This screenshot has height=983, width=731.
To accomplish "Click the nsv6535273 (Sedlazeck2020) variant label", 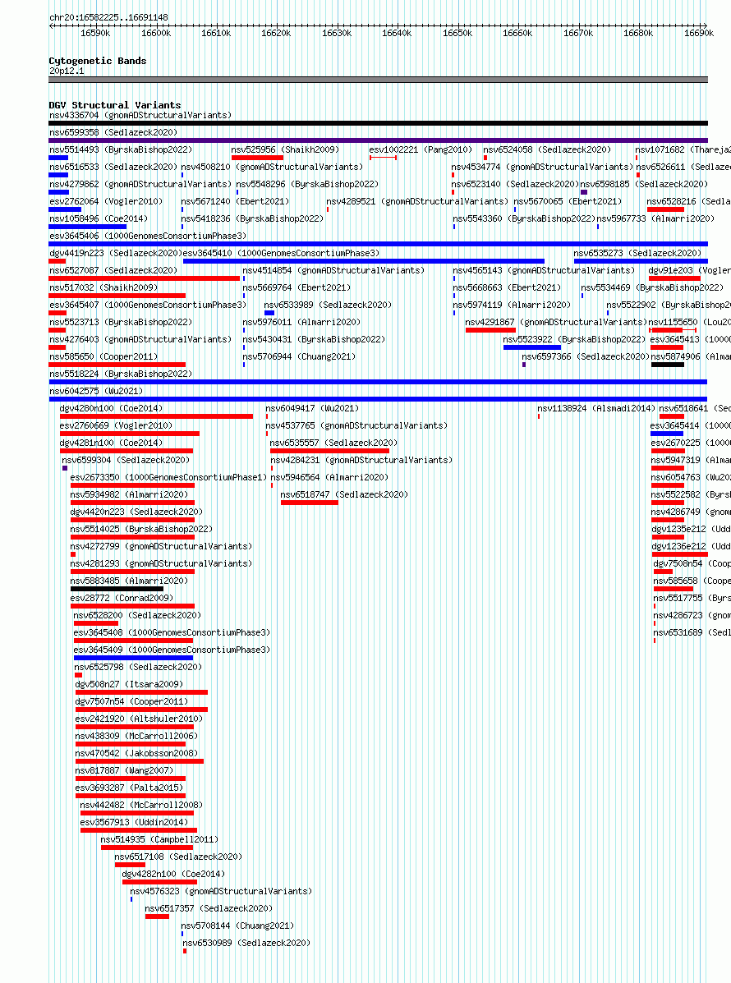I will point(637,253).
